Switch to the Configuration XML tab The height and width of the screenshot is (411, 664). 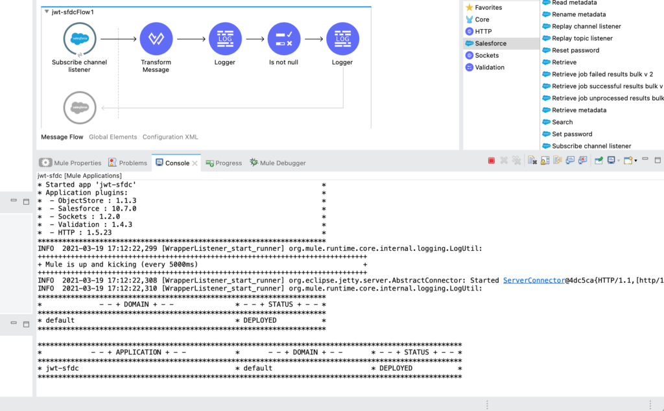click(170, 137)
